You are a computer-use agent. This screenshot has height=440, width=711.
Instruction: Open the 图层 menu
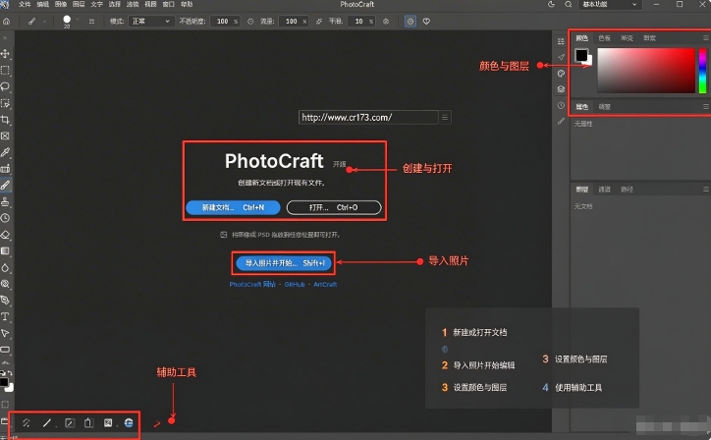coord(79,5)
